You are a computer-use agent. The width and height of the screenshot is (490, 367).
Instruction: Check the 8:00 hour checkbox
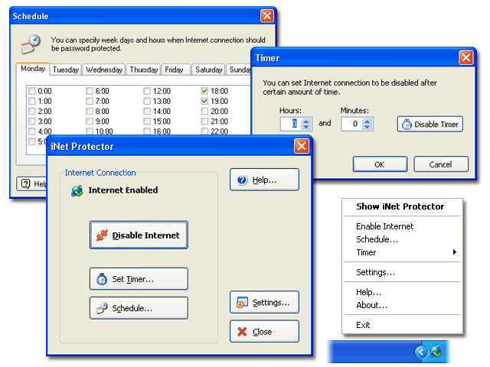(90, 111)
